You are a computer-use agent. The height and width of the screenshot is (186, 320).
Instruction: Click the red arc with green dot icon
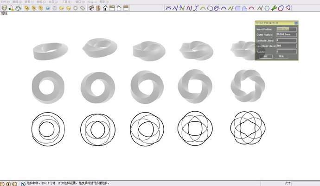pos(11,8)
